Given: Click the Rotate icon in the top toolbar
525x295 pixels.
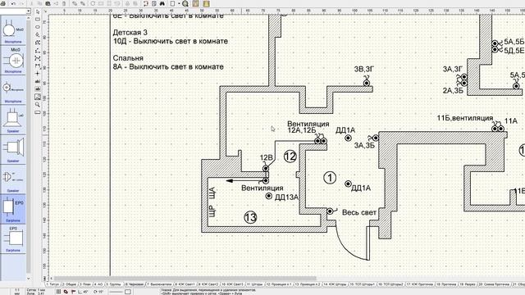Looking at the screenshot, I should 93,3.
